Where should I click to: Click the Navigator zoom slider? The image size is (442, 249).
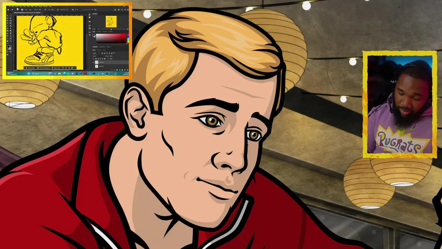[111, 29]
